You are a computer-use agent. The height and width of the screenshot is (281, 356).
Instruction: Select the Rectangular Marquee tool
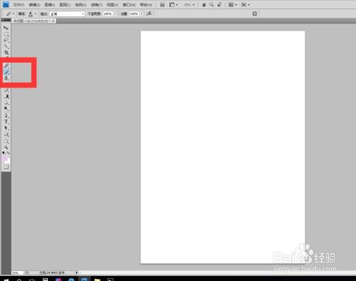pyautogui.click(x=6, y=34)
